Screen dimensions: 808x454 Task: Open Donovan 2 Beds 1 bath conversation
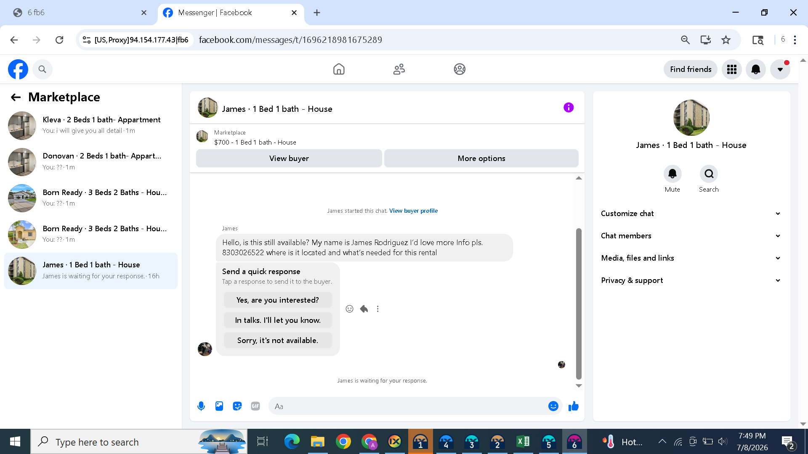coord(91,161)
